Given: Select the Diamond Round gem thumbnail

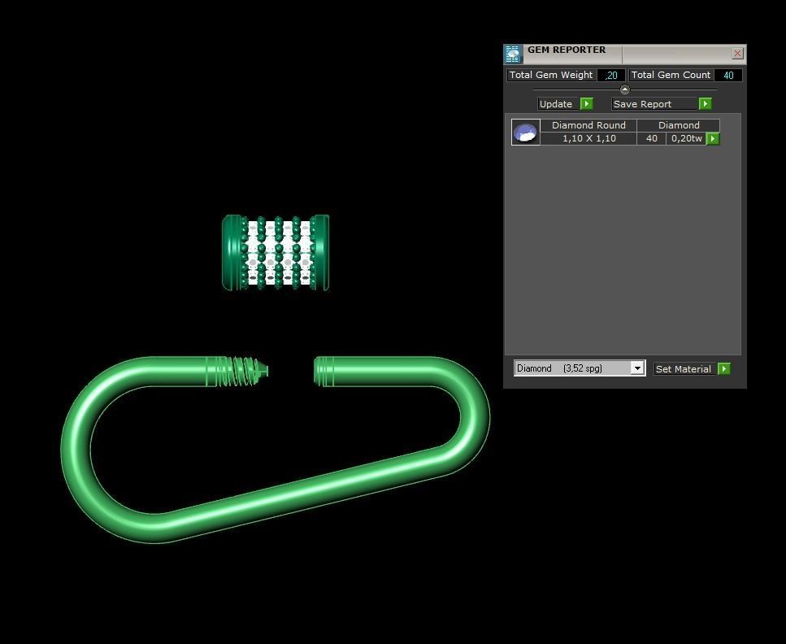Looking at the screenshot, I should [525, 132].
